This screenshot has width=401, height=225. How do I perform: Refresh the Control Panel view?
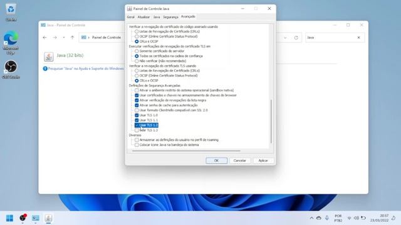[296, 37]
